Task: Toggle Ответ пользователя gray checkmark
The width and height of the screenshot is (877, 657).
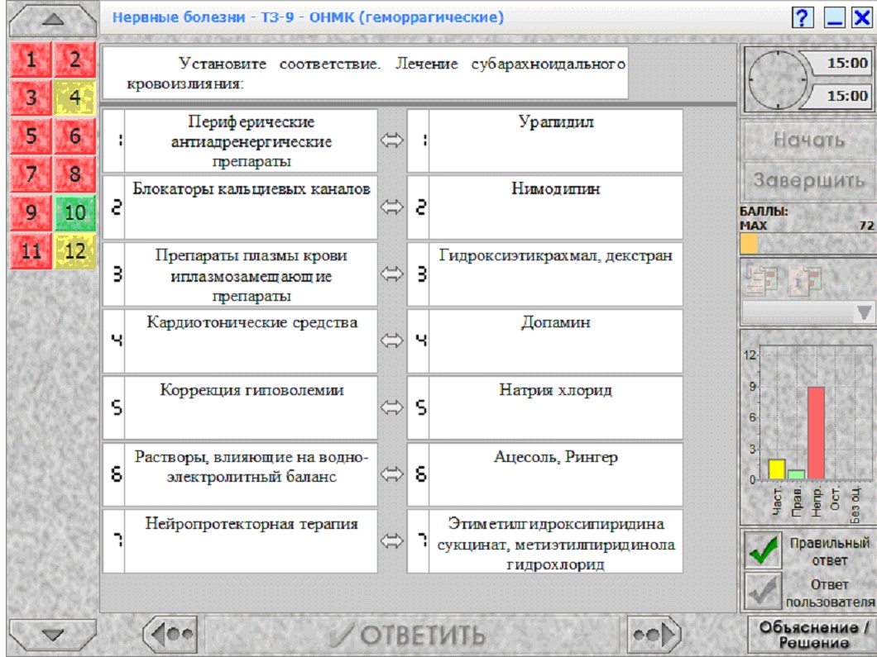Action: [763, 592]
